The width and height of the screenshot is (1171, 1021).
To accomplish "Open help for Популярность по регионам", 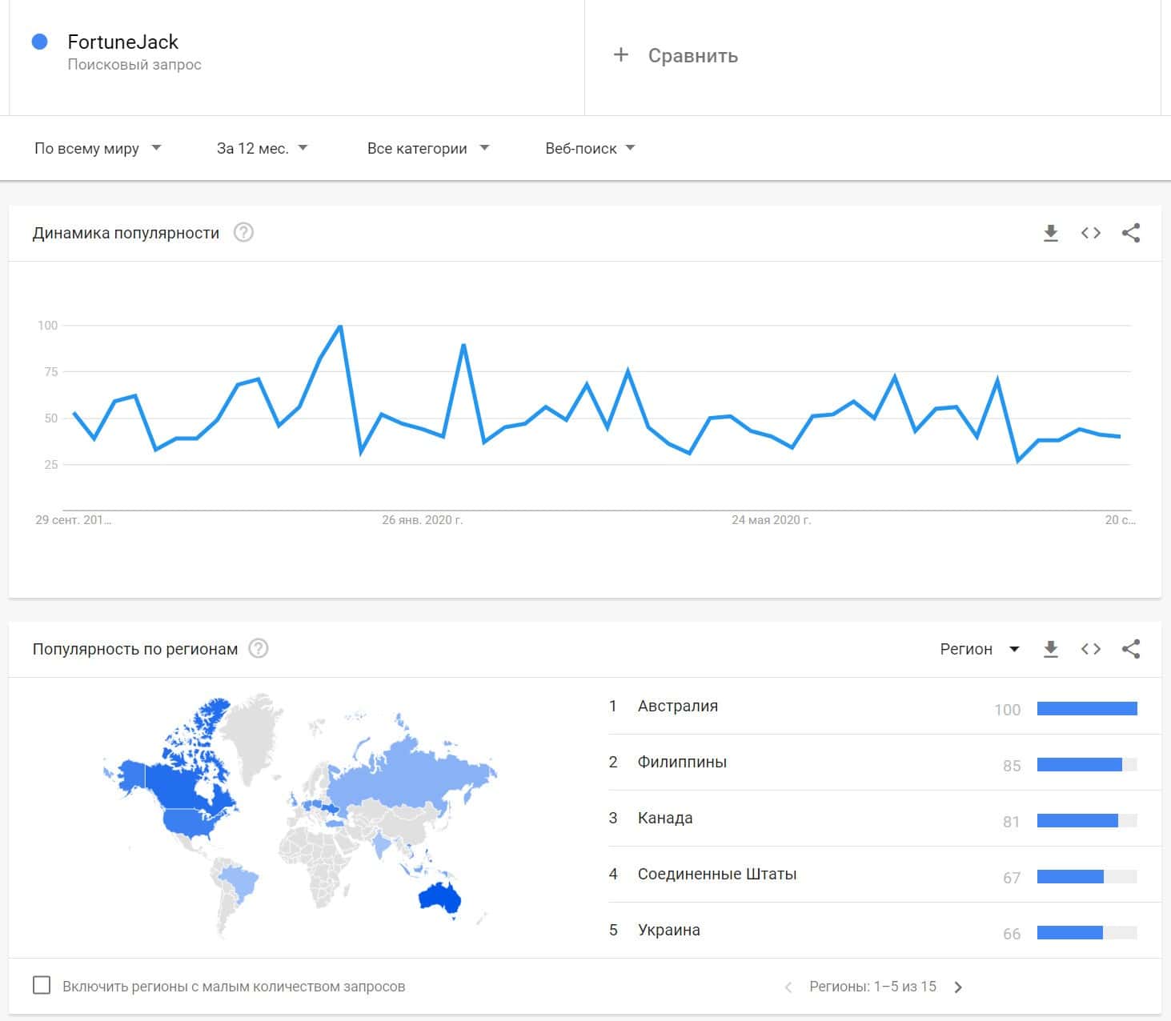I will coord(259,649).
